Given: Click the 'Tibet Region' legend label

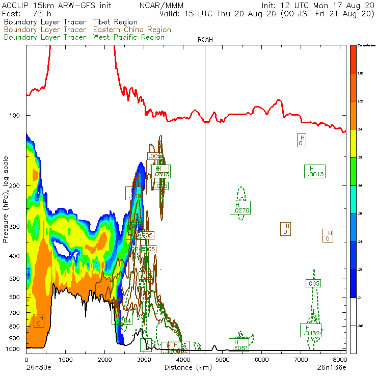Looking at the screenshot, I should [x=115, y=22].
